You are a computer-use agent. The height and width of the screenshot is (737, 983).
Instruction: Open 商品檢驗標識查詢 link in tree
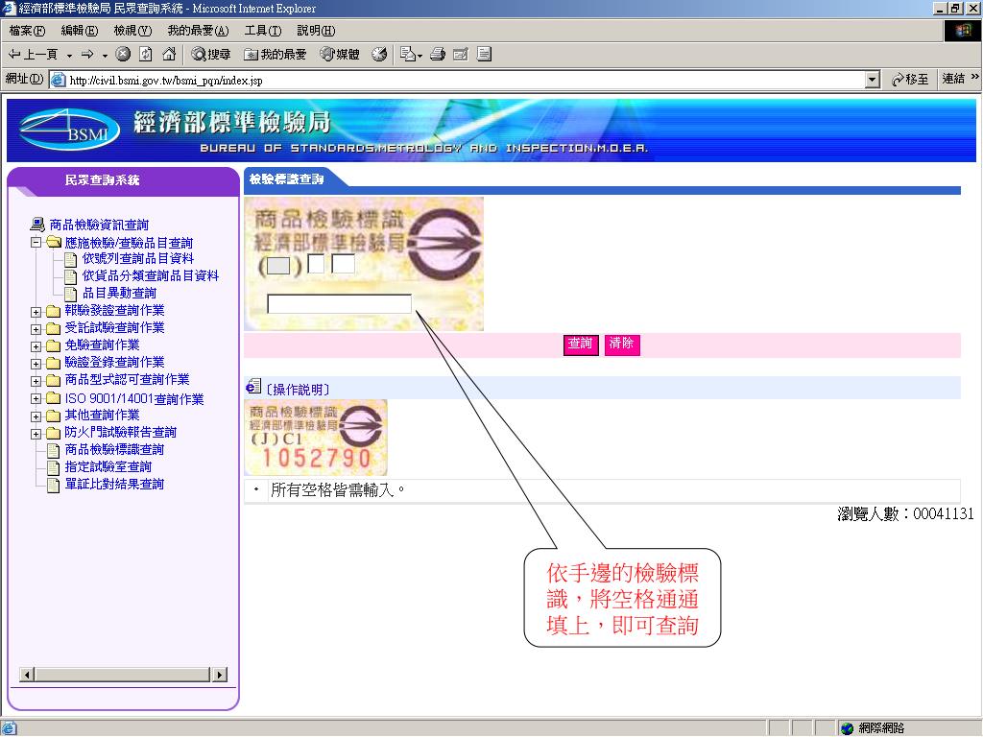[114, 449]
